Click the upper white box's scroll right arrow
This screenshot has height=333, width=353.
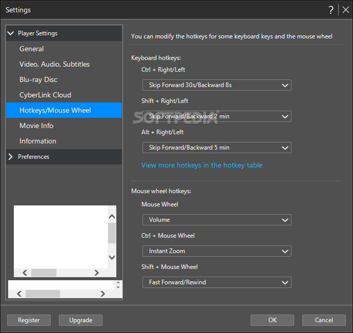point(96,273)
